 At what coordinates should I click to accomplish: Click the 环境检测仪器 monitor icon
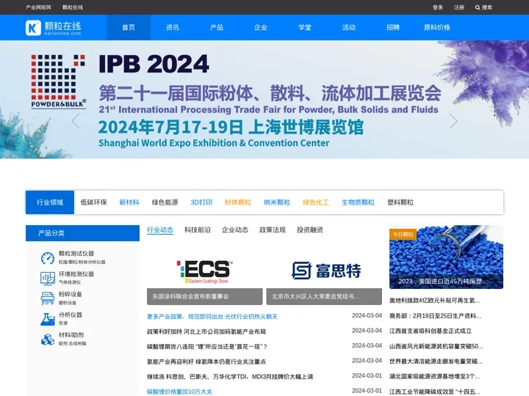pyautogui.click(x=48, y=279)
